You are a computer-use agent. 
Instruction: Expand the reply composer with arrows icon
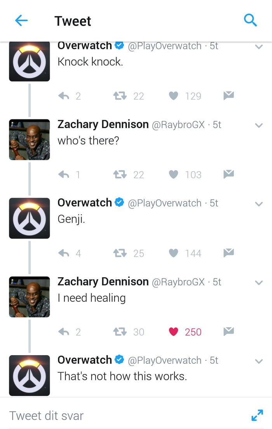pos(257,415)
